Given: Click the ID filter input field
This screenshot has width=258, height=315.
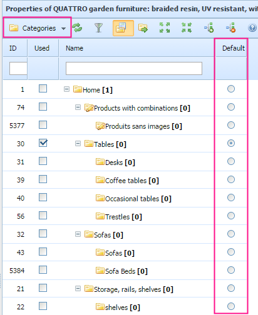Looking at the screenshot, I should pyautogui.click(x=18, y=68).
